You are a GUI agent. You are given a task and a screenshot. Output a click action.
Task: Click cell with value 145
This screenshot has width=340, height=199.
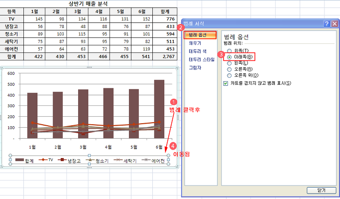click(x=34, y=19)
